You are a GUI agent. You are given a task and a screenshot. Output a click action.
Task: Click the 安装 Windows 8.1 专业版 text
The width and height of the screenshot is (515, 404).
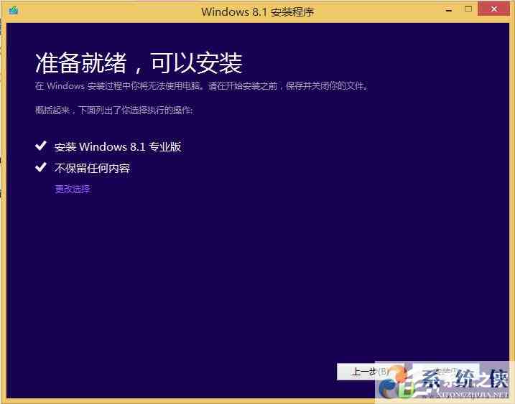[x=118, y=146]
